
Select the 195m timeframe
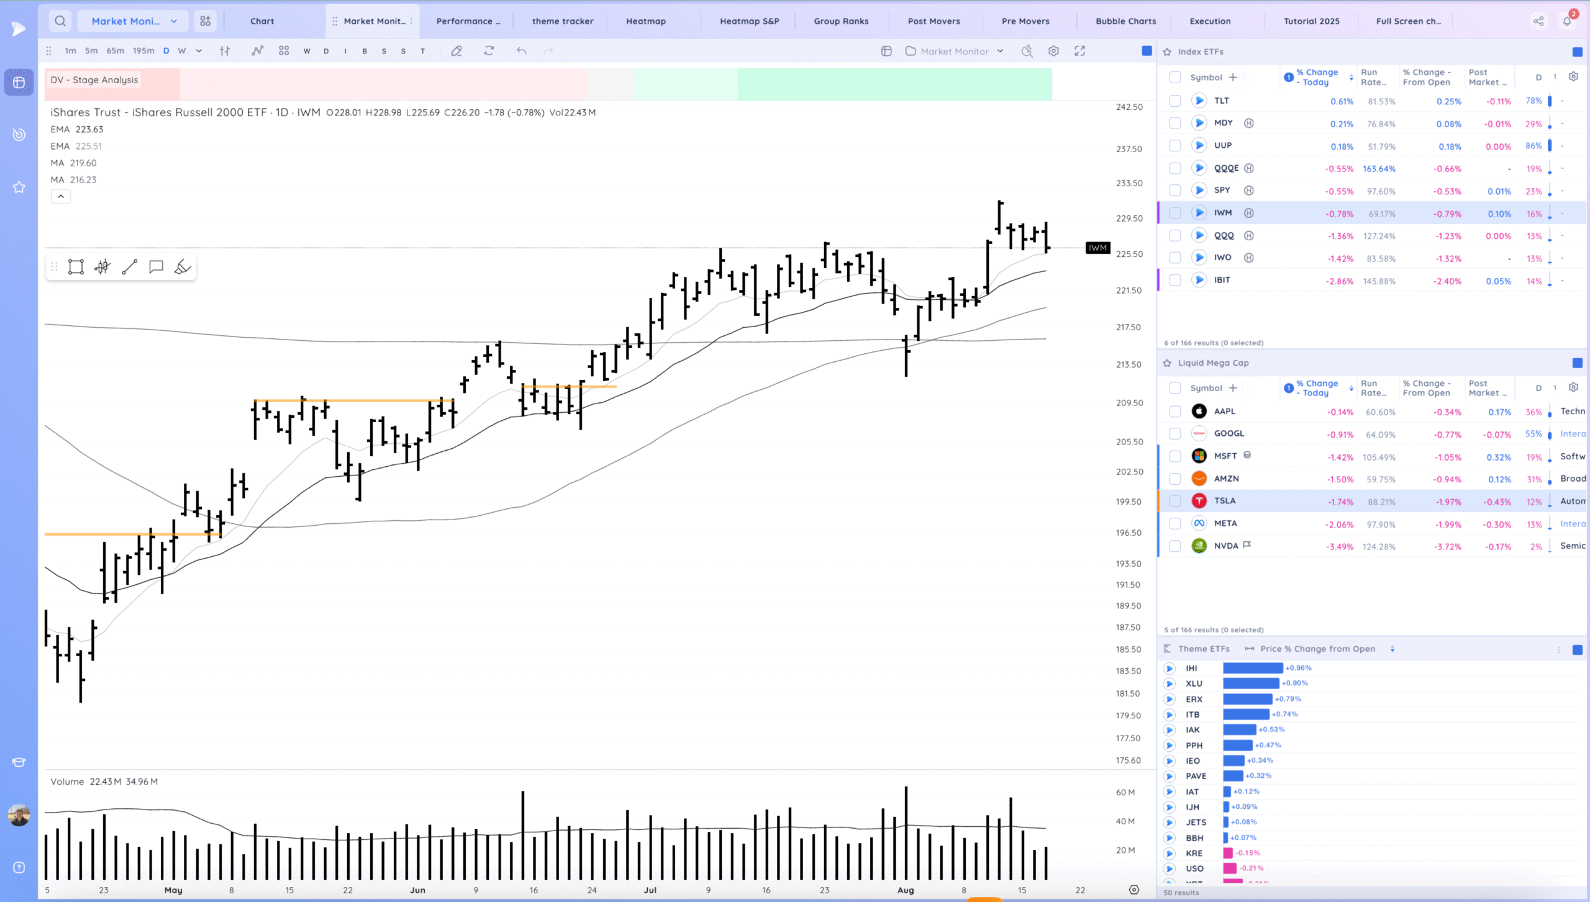point(143,51)
